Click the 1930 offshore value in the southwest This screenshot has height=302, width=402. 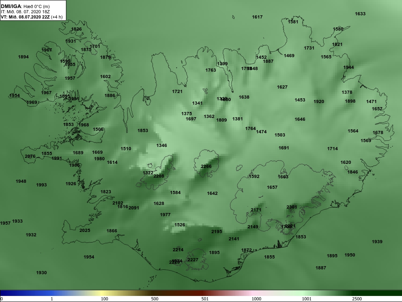(x=41, y=273)
